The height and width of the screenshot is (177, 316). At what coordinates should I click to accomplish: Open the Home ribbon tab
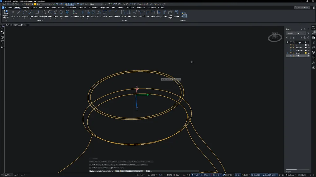click(10, 7)
